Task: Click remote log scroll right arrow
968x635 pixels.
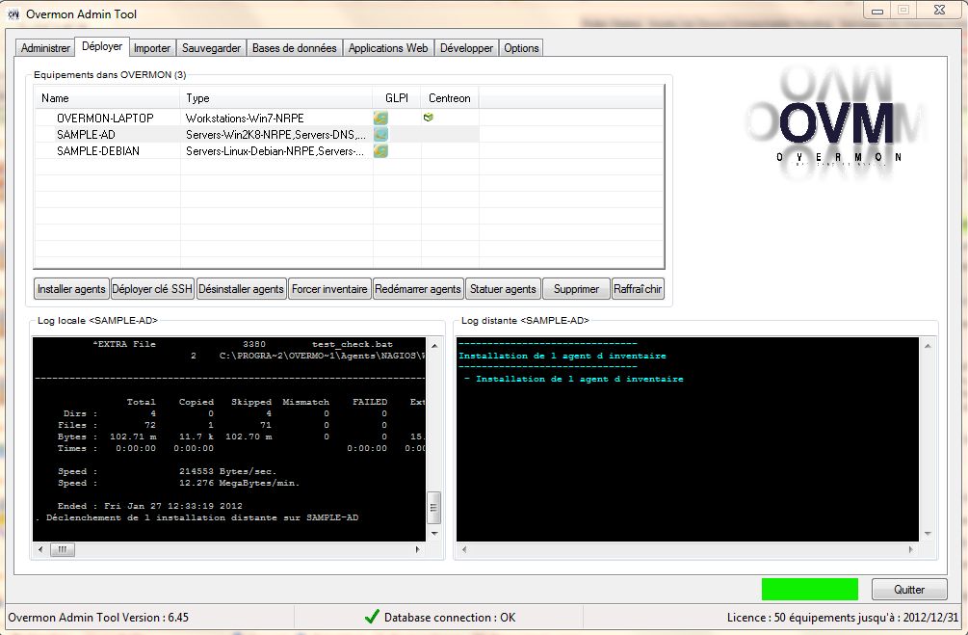Action: point(911,549)
